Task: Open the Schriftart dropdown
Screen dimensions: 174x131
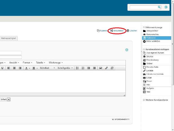Action: [x=47, y=68]
